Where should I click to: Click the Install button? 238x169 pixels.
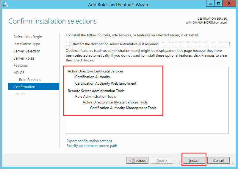194,160
